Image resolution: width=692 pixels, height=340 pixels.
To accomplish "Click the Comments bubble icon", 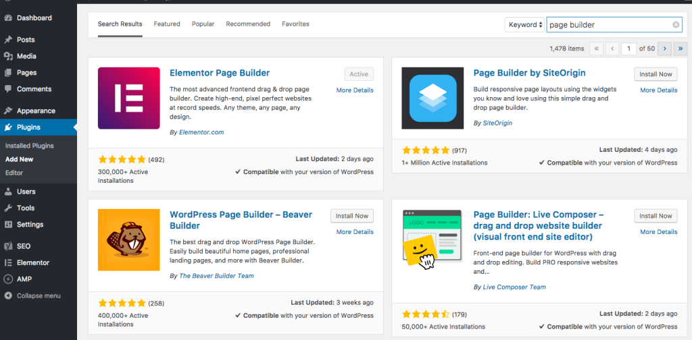I will pyautogui.click(x=8, y=89).
